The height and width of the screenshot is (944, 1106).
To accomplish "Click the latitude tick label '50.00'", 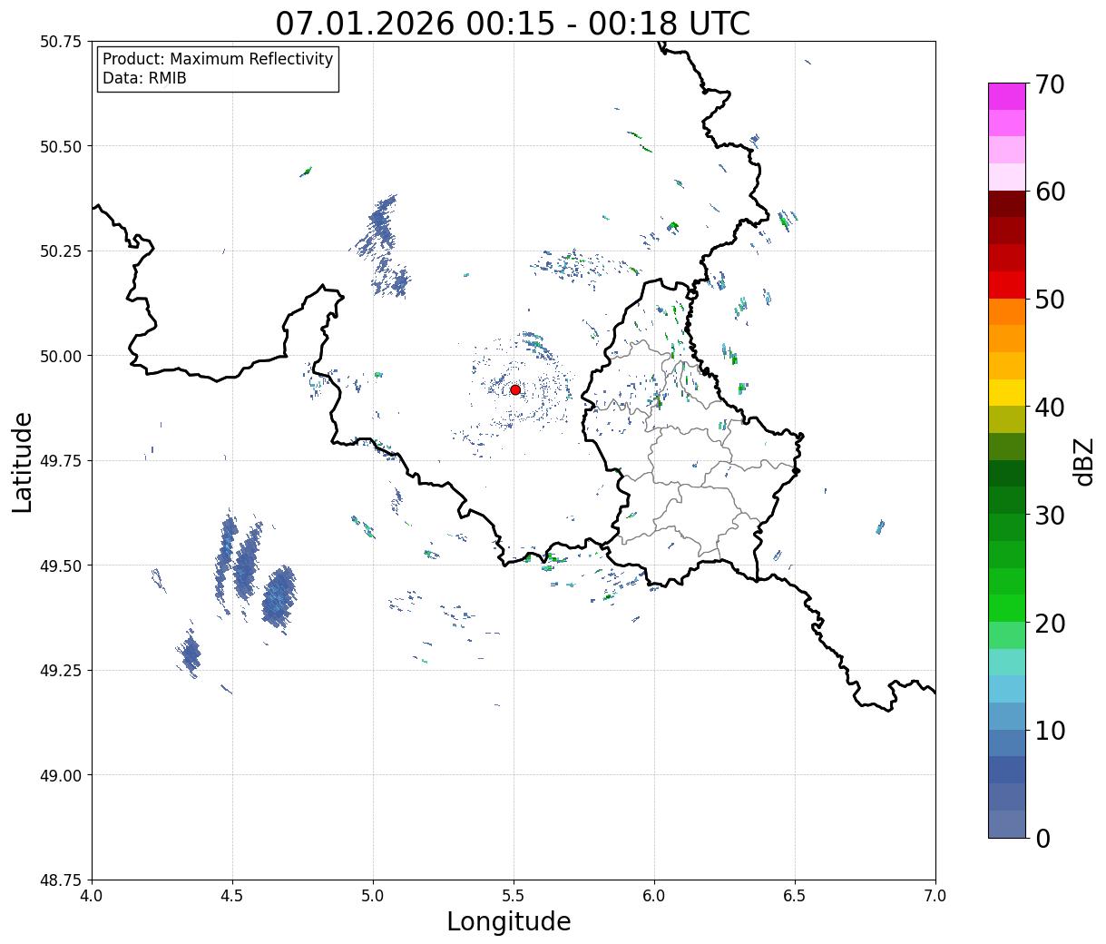I will [61, 356].
